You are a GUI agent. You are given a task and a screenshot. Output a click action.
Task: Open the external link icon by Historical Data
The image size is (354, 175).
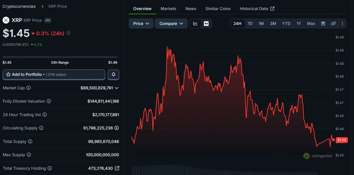[x=273, y=8]
